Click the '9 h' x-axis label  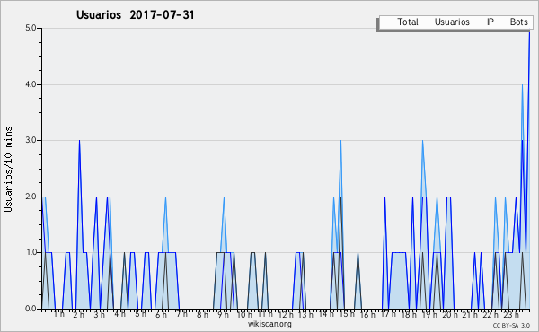pos(223,315)
